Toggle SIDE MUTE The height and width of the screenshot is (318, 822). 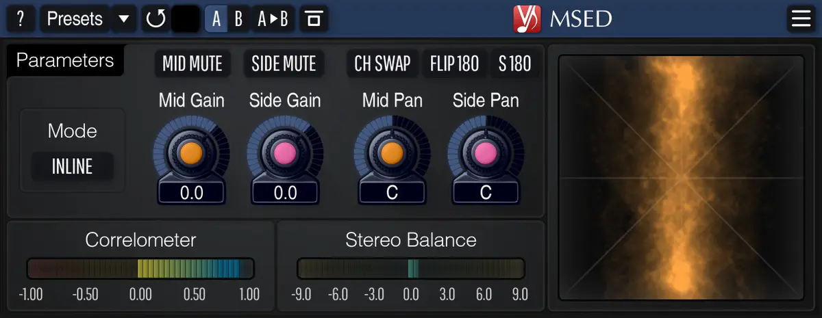(x=284, y=64)
